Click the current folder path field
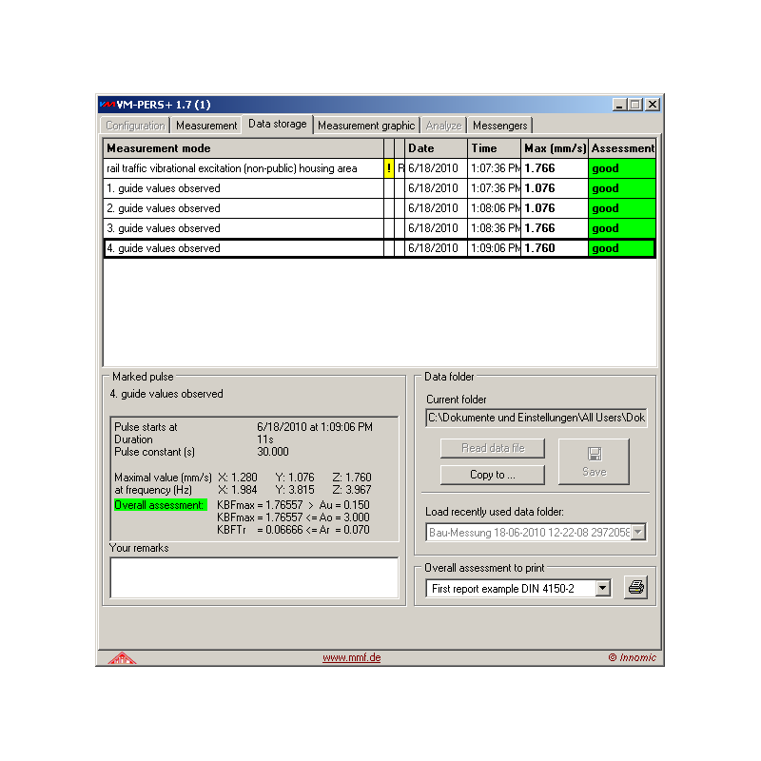This screenshot has height=761, width=761. 536,418
